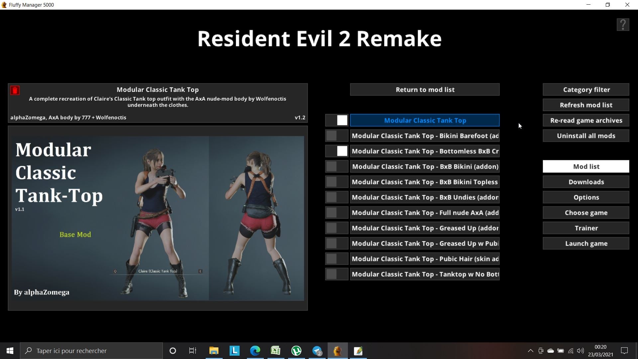638x359 pixels.
Task: Open Telegram from the taskbar
Action: (x=317, y=351)
